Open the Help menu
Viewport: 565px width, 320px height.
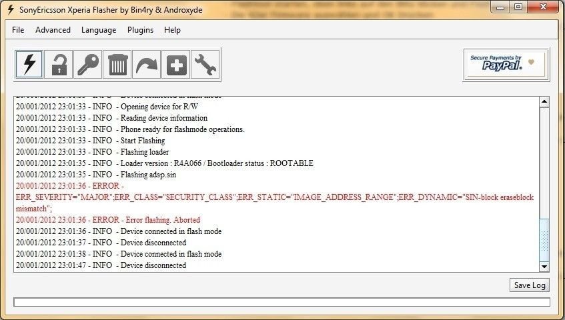tap(172, 30)
